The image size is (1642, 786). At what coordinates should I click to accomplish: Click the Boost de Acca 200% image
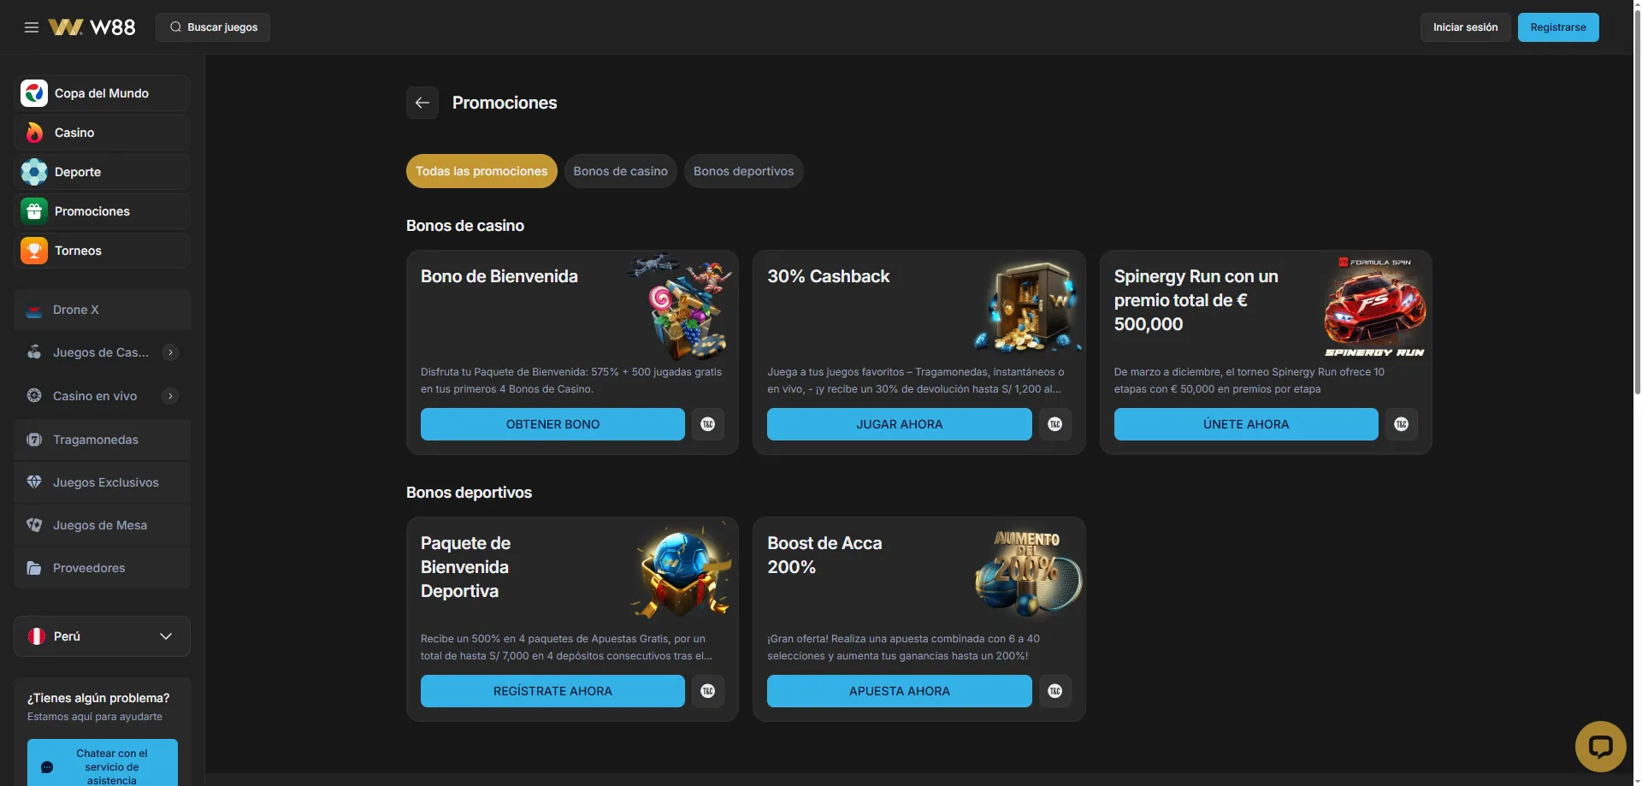click(x=1029, y=573)
